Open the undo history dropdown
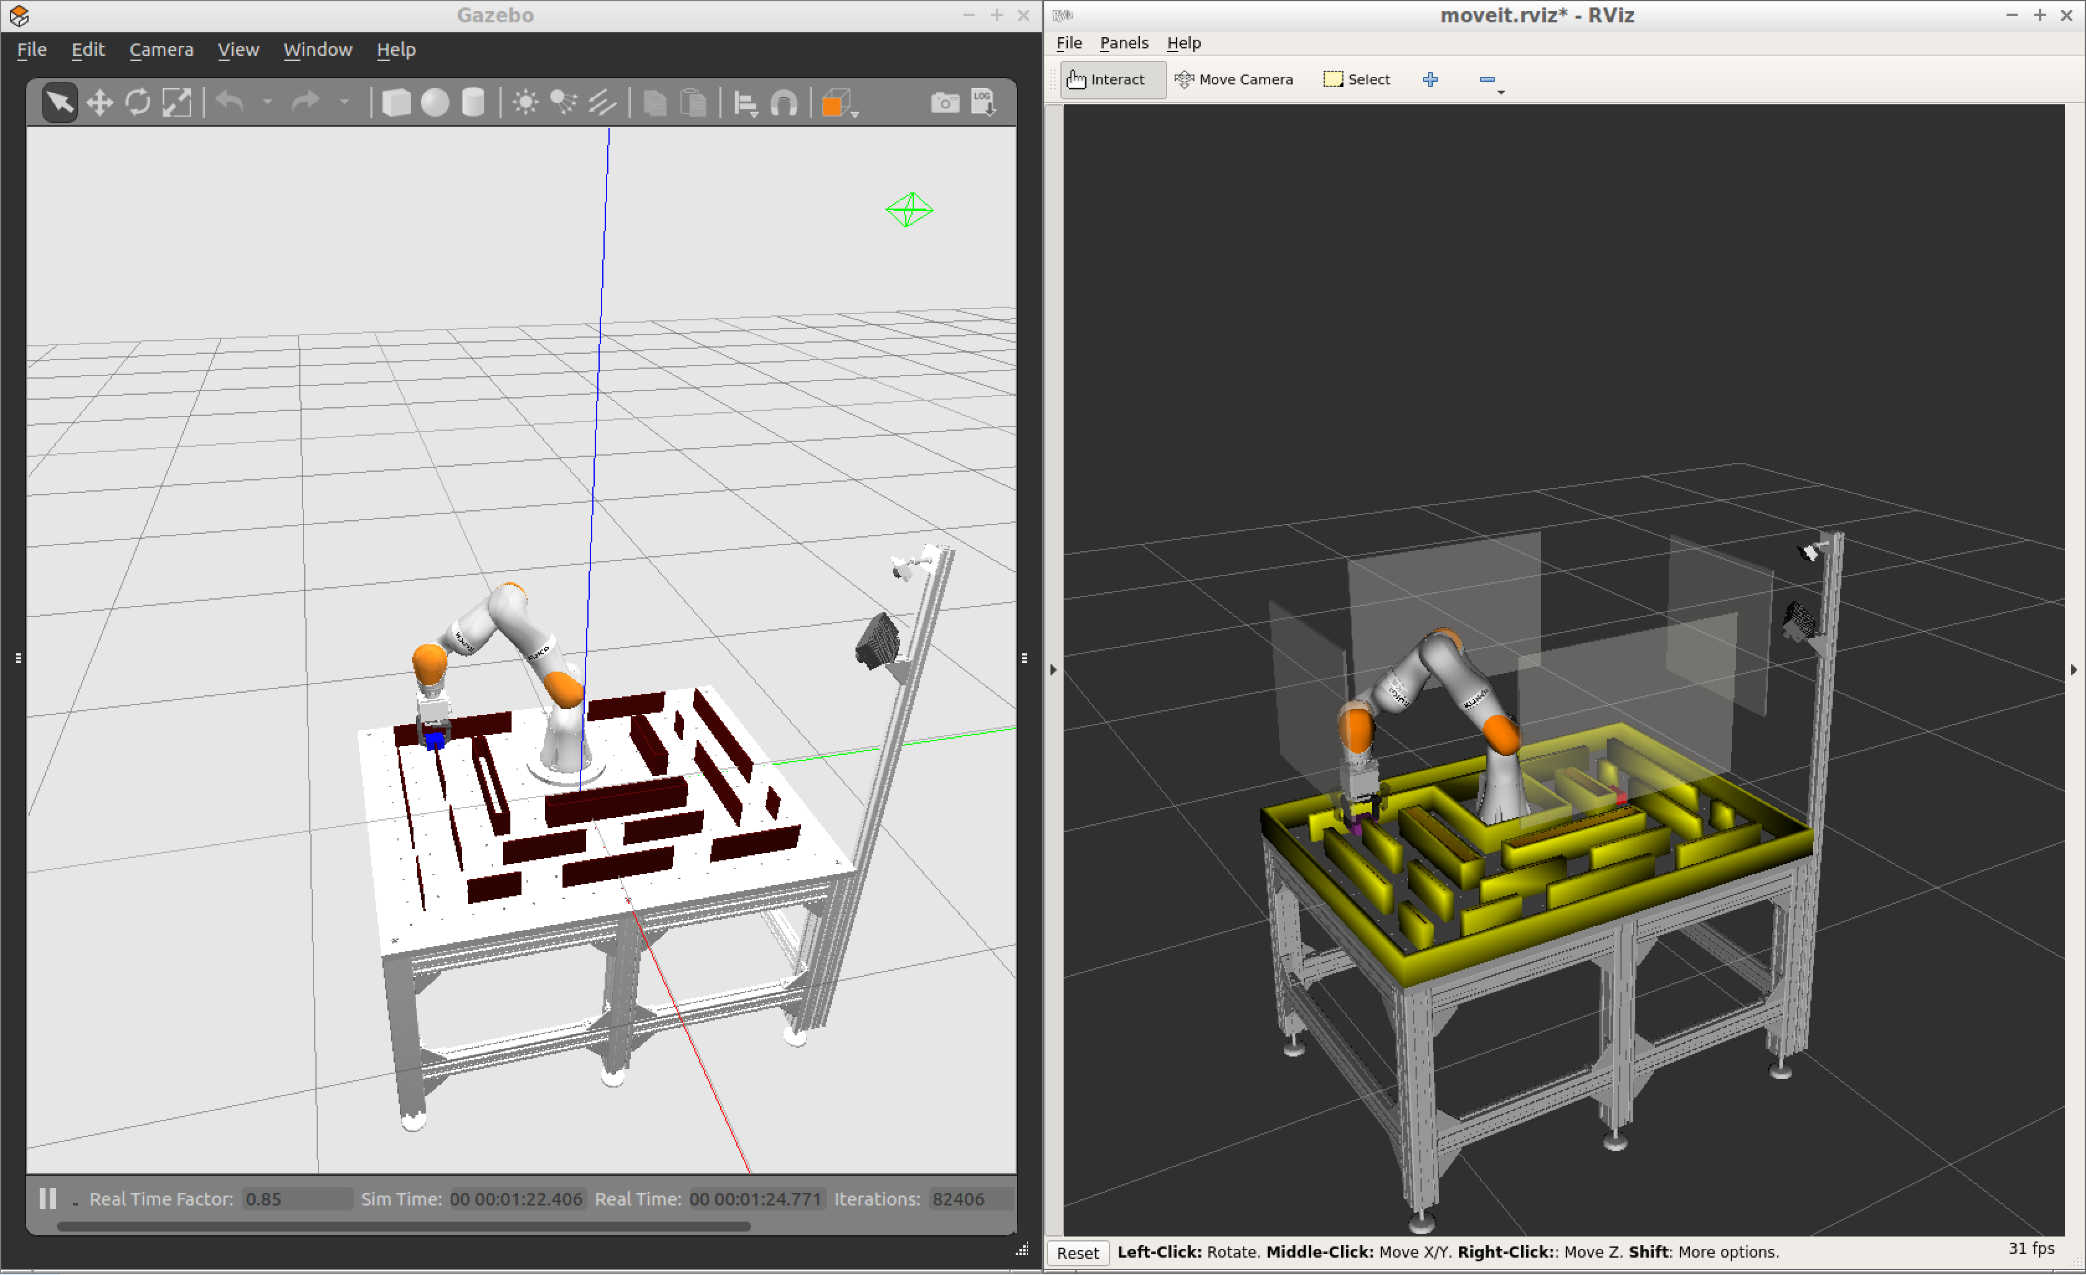The height and width of the screenshot is (1275, 2086). (268, 102)
